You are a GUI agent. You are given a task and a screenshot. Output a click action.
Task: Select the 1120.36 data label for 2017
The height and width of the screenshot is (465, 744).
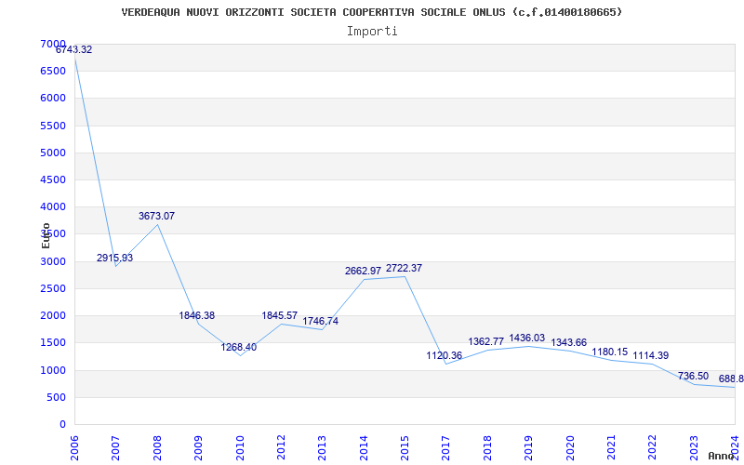(x=445, y=355)
